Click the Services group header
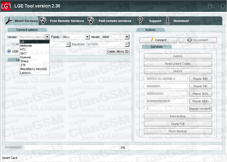The image size is (227, 162). coord(157,47)
